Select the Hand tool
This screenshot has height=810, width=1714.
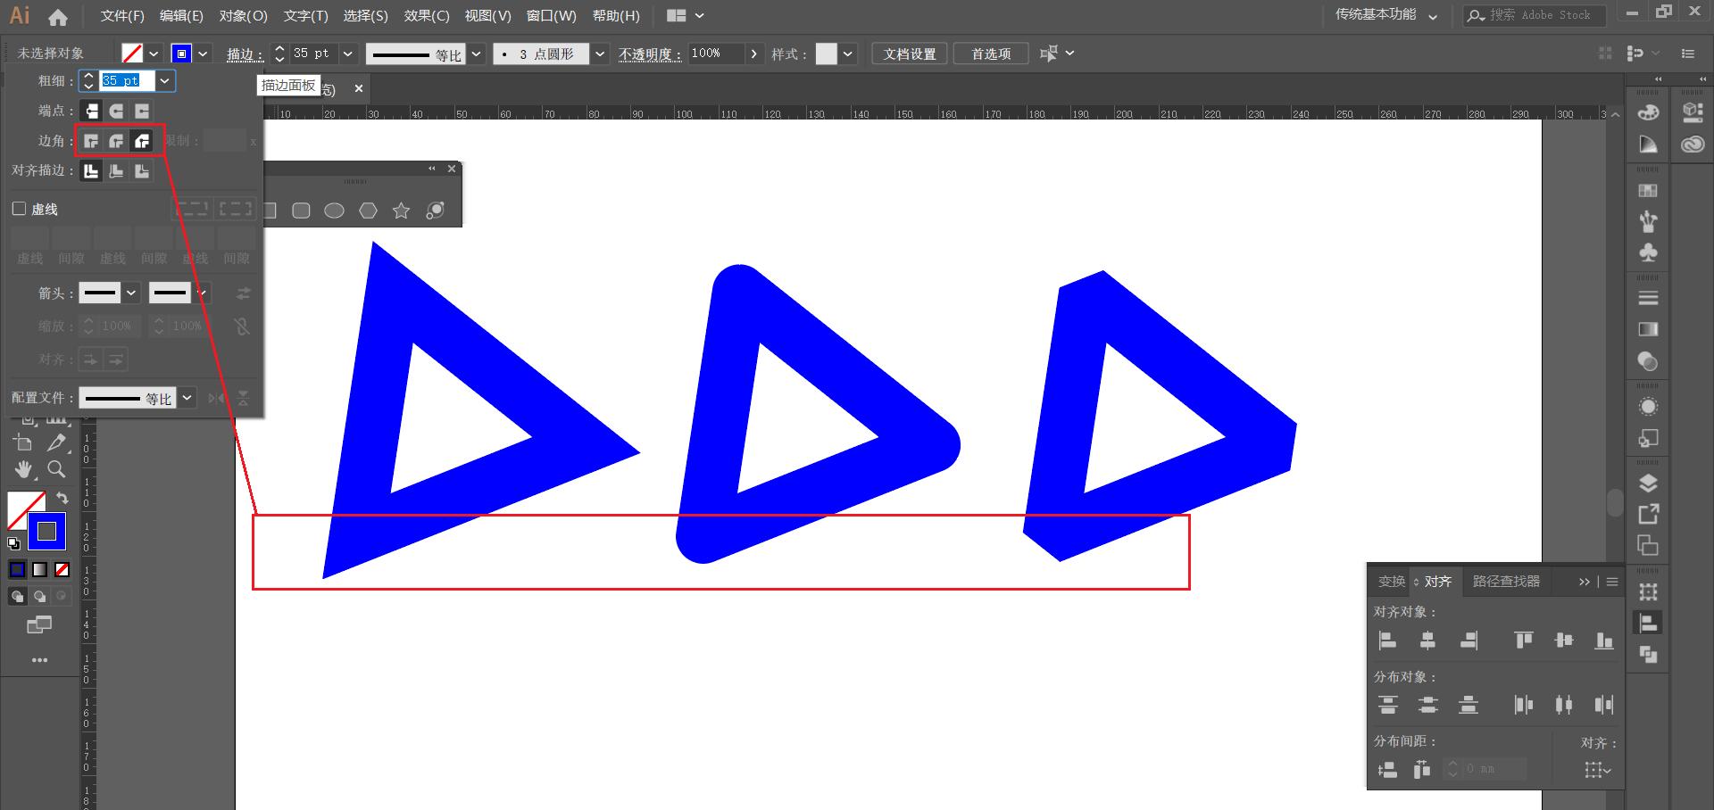pos(23,469)
